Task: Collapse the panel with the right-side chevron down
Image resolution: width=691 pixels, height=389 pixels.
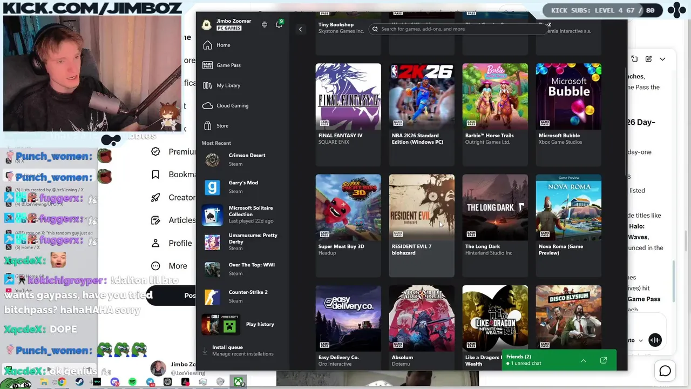Action: tap(662, 59)
